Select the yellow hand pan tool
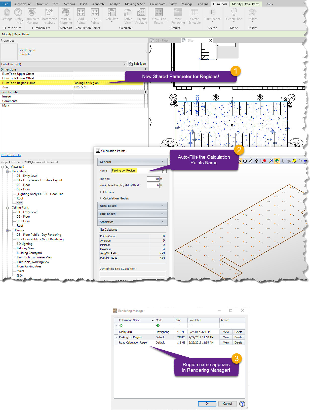This screenshot has height=410, width=310. point(294,161)
